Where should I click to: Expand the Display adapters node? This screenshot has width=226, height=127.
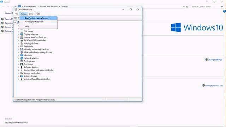pyautogui.click(x=18, y=35)
